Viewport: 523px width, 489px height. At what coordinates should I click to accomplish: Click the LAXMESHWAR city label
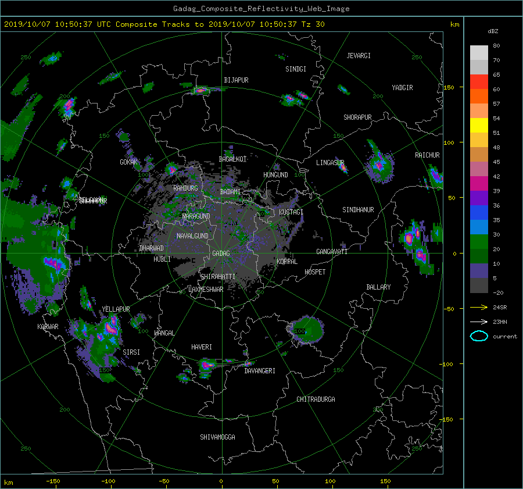[206, 290]
